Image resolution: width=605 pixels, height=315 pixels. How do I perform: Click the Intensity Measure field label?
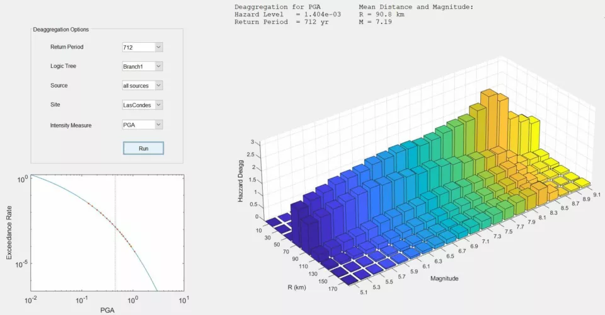[x=71, y=125]
